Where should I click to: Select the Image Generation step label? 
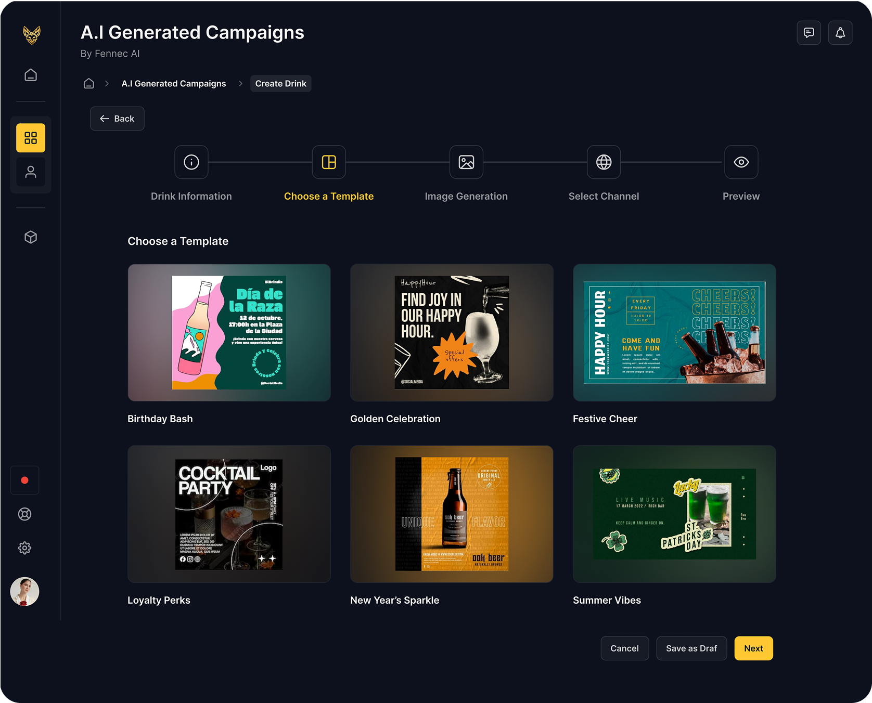point(466,197)
